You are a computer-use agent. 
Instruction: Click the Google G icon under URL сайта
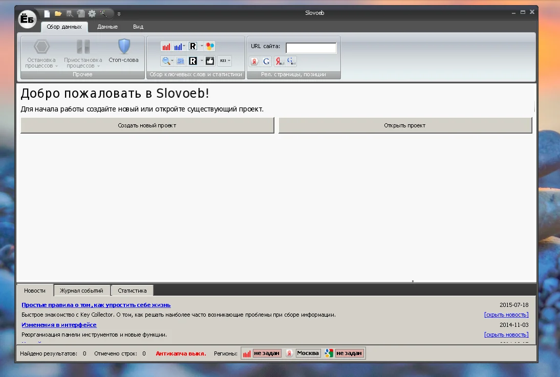click(x=266, y=61)
